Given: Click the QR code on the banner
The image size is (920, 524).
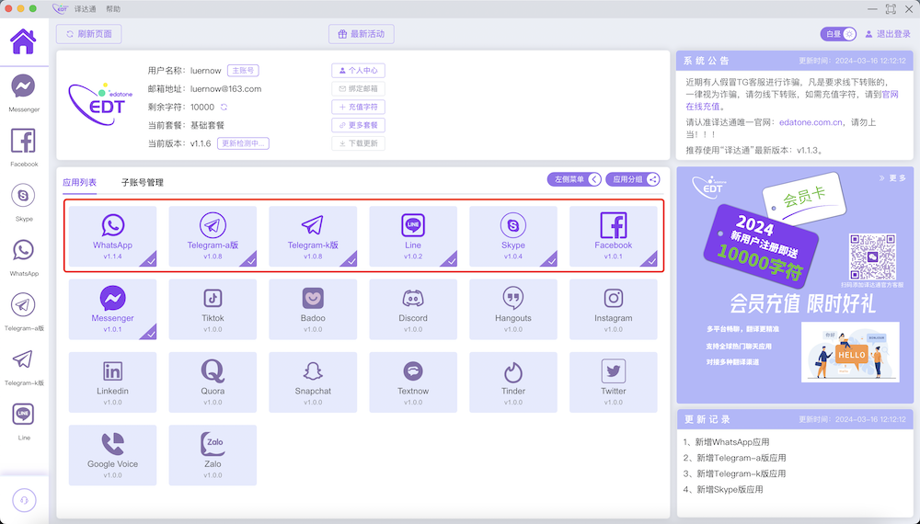Looking at the screenshot, I should [x=871, y=256].
